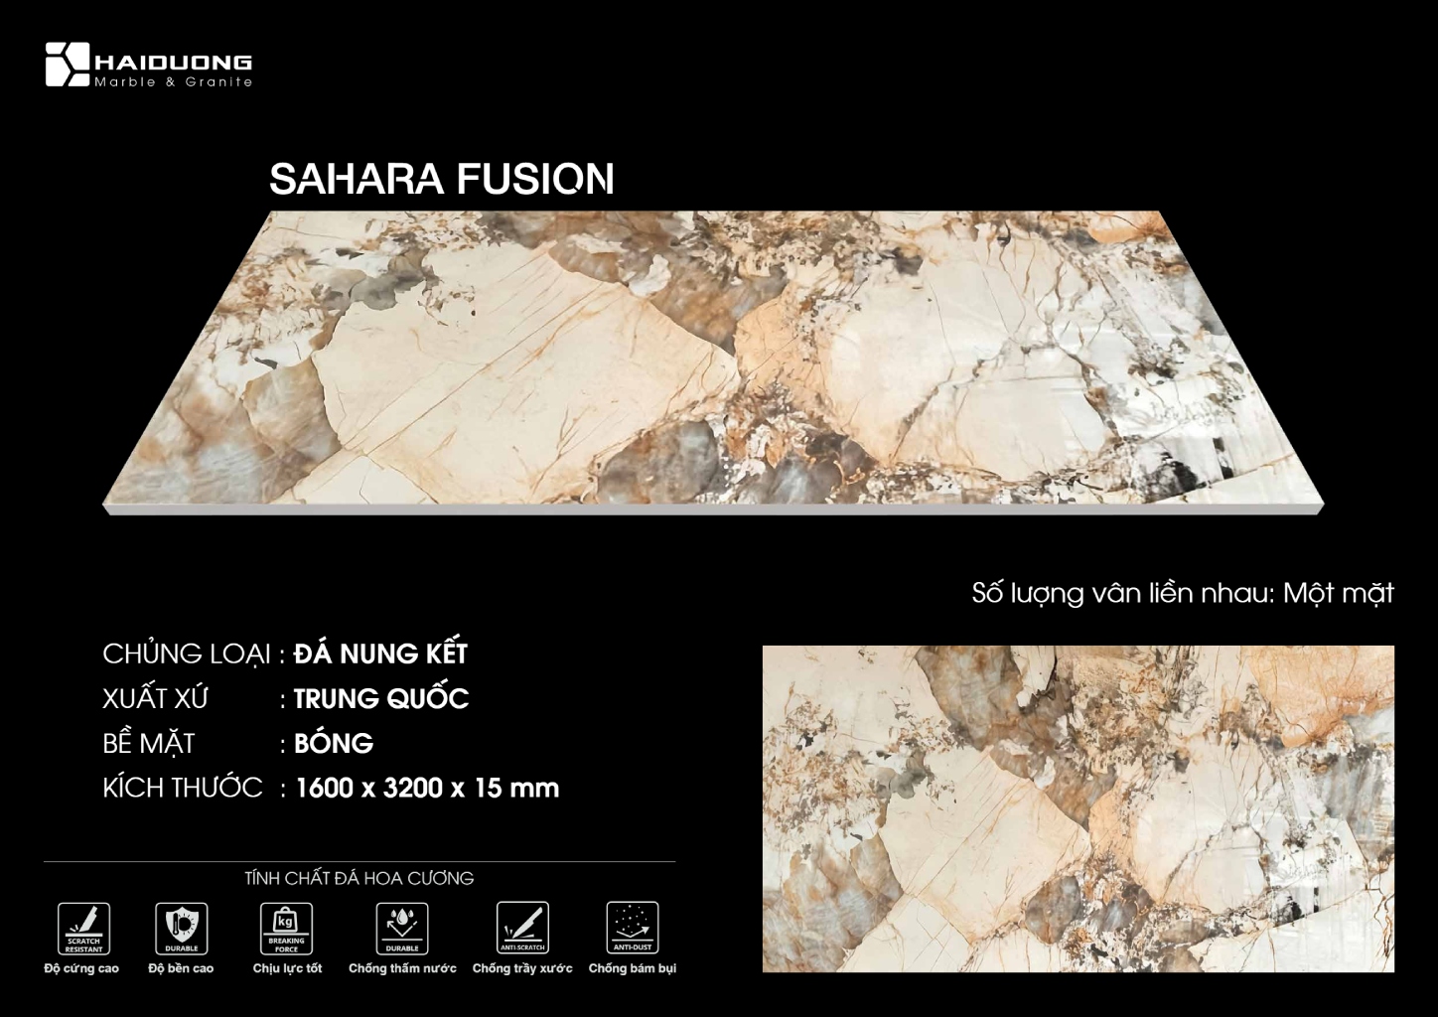Click the TRUNG QUỐC origin value
Image resolution: width=1438 pixels, height=1017 pixels.
click(x=381, y=698)
